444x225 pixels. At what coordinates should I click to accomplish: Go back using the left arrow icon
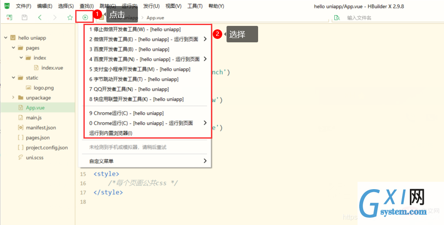pyautogui.click(x=40, y=18)
